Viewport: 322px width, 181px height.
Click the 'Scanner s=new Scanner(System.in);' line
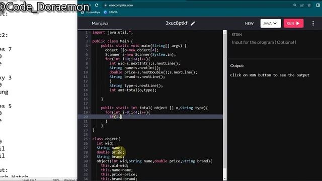coord(140,55)
